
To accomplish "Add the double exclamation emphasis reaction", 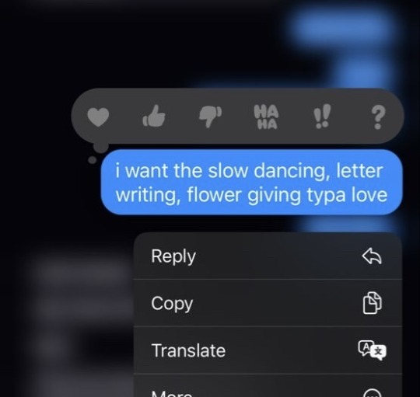I will click(x=322, y=117).
